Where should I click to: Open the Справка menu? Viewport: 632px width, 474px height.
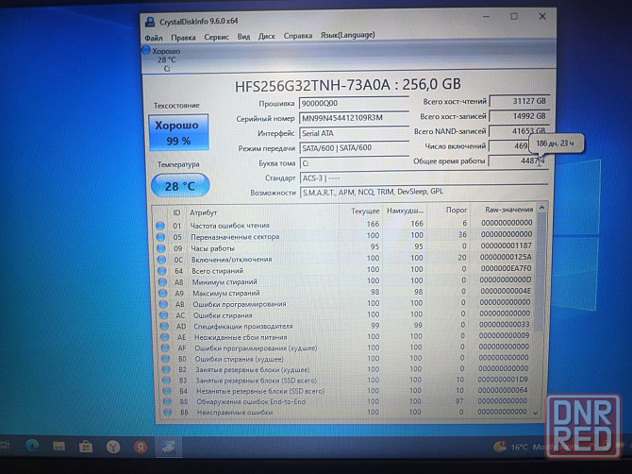click(298, 36)
